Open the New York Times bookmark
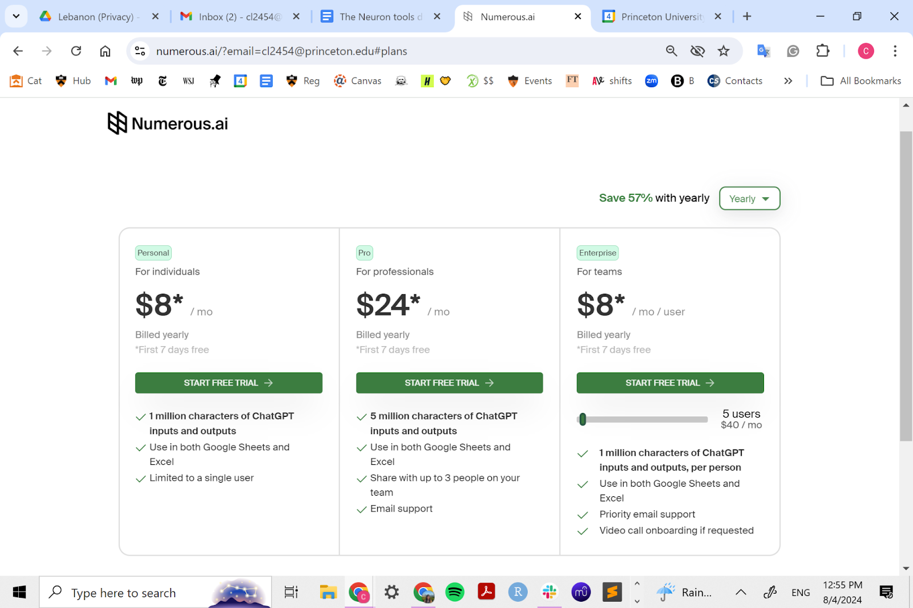The image size is (913, 608). (163, 81)
